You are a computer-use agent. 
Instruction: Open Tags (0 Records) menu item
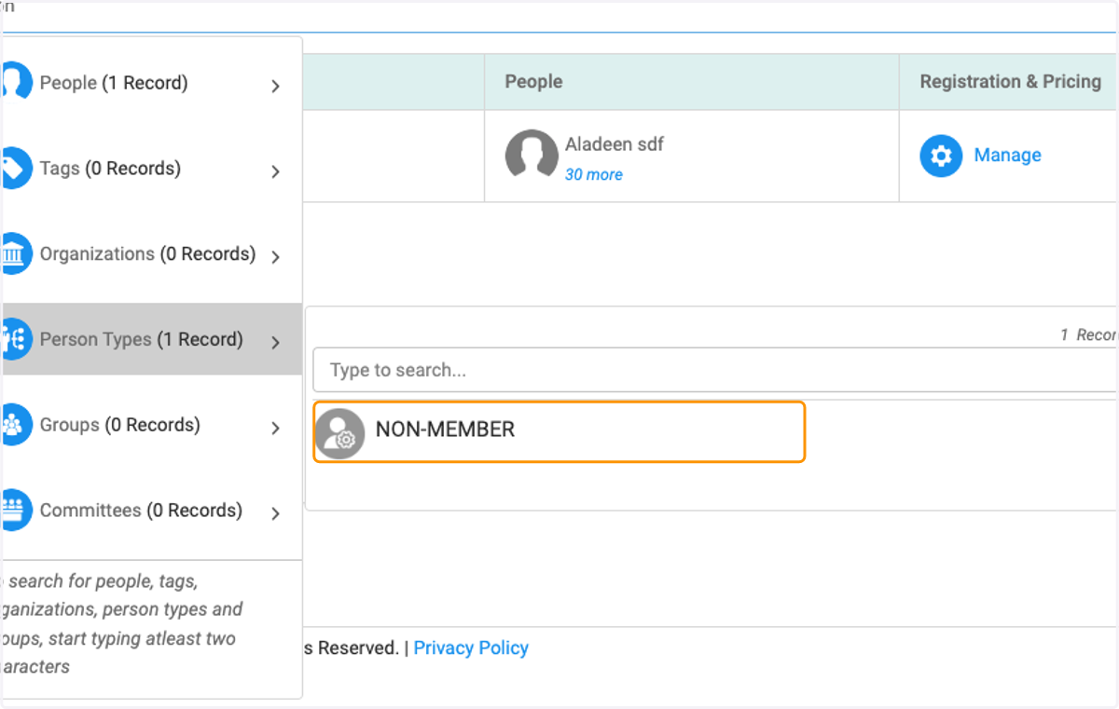point(151,169)
